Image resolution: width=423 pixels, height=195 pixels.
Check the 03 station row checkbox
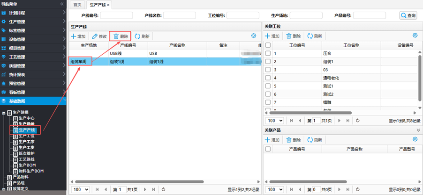(268, 70)
